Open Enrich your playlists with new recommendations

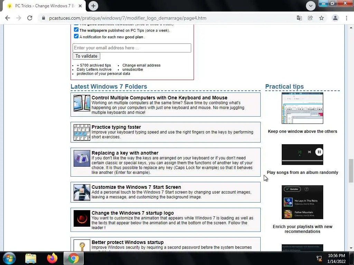tap(302, 229)
